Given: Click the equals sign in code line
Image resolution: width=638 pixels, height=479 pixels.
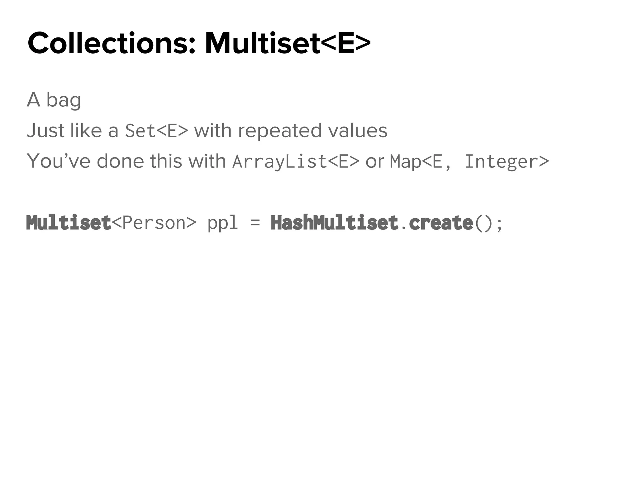Looking at the screenshot, I should [255, 223].
